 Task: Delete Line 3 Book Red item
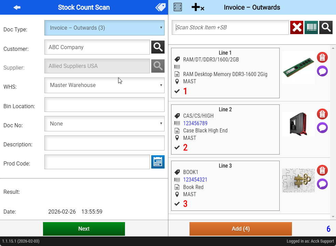tap(322, 170)
